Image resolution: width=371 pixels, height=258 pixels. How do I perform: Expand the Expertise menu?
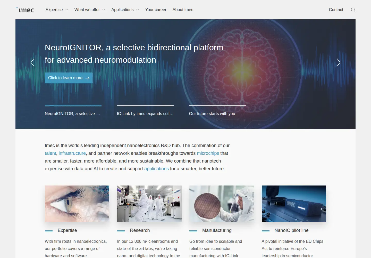click(x=57, y=10)
